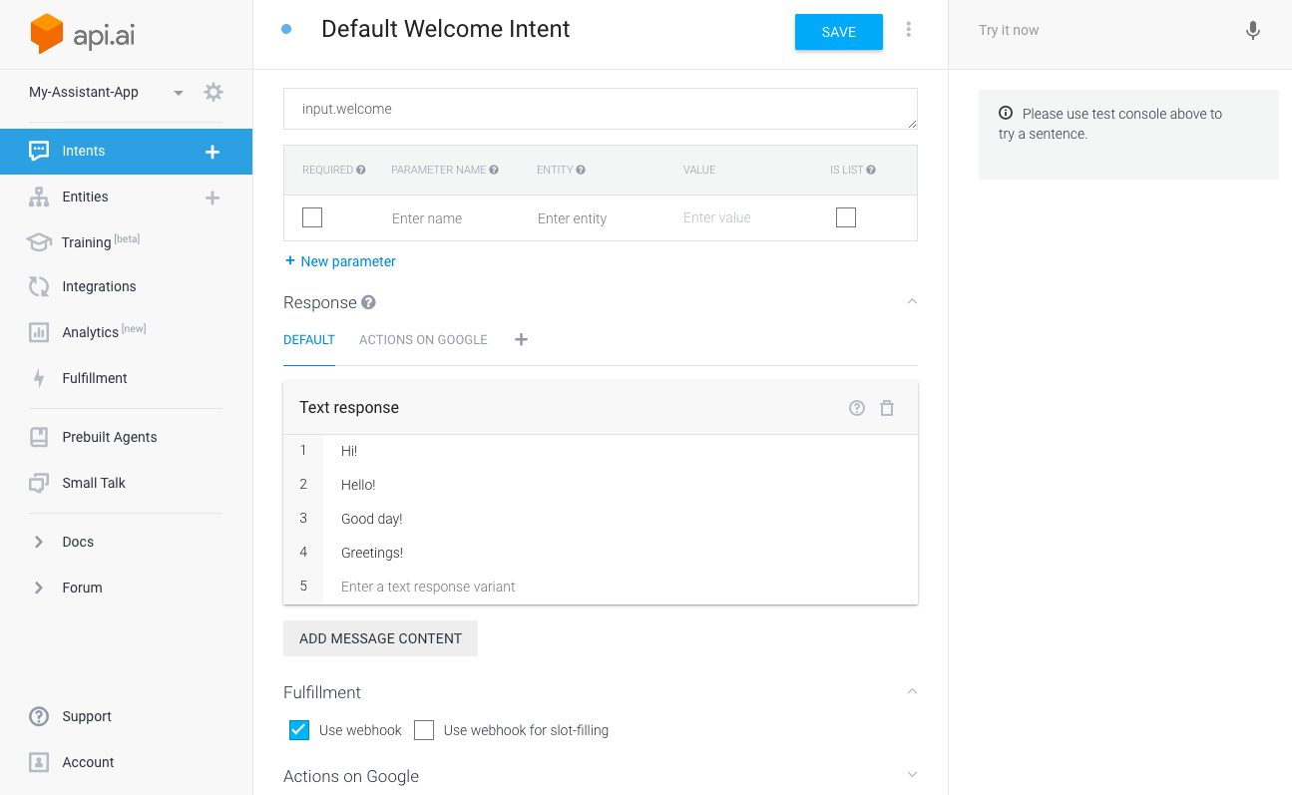
Task: View the Analytics dashboard
Action: tap(90, 331)
